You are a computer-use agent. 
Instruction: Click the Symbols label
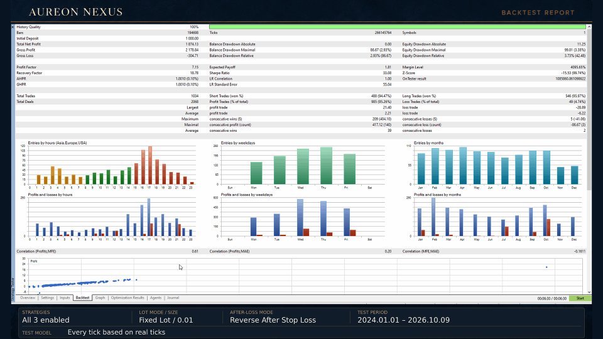[x=409, y=33]
